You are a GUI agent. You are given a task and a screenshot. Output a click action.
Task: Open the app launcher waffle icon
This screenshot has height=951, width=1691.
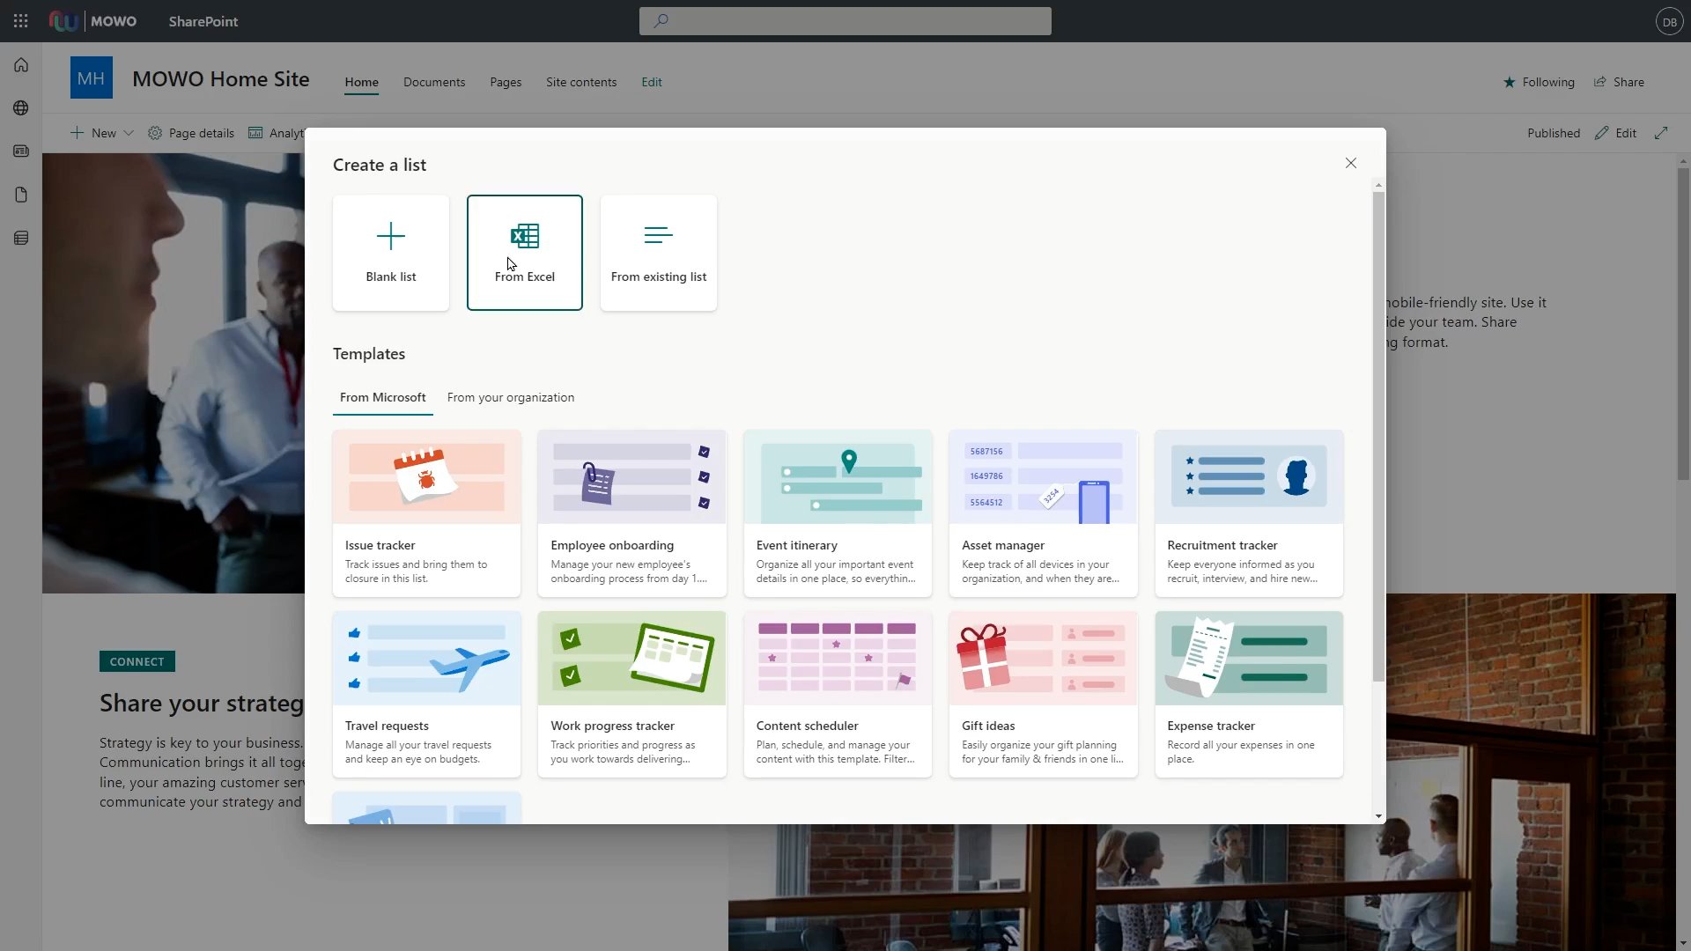click(x=21, y=21)
